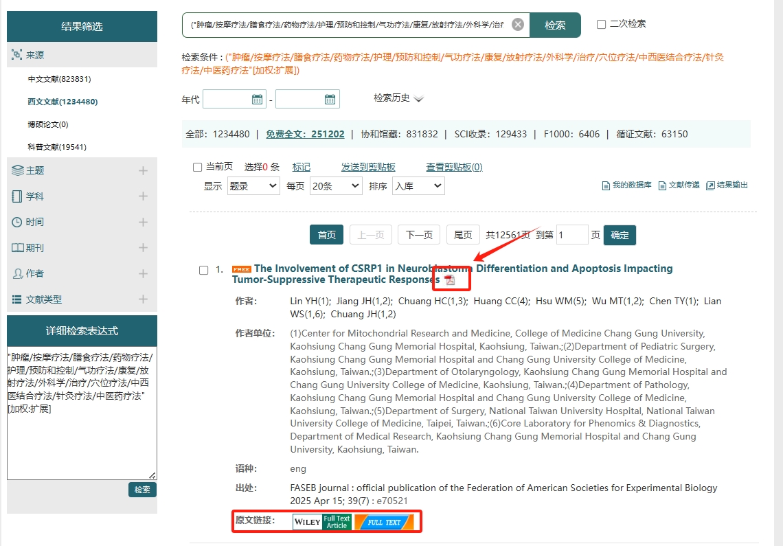Image resolution: width=783 pixels, height=546 pixels.
Task: Expand 检索历史 search history
Action: (x=398, y=98)
